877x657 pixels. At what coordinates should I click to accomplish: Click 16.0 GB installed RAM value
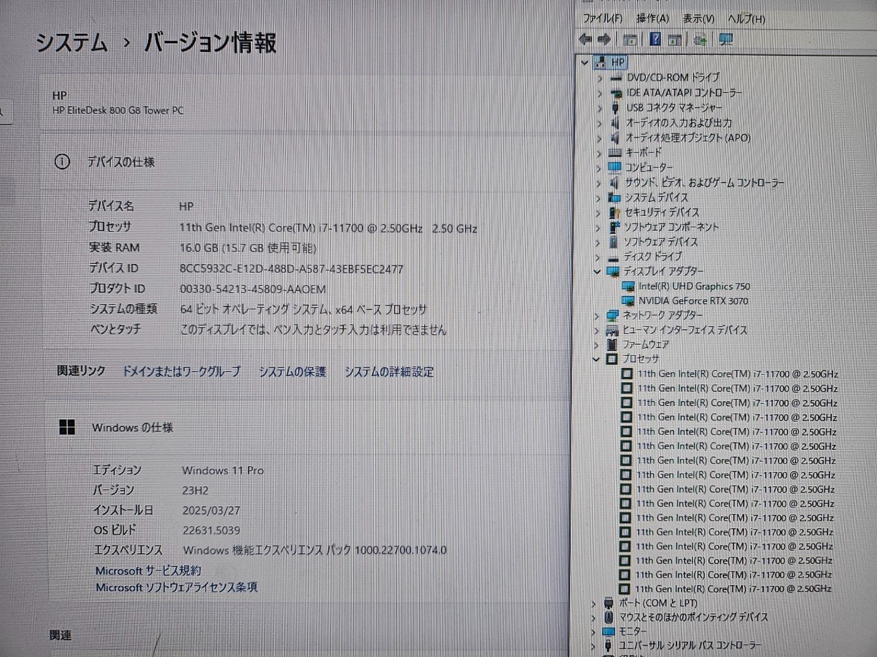pos(248,248)
